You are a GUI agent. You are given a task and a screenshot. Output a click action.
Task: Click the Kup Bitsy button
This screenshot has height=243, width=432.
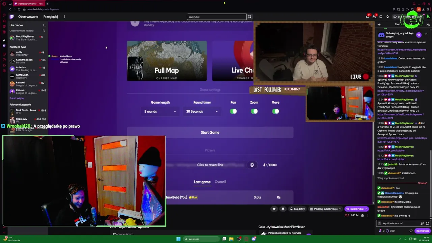297,209
